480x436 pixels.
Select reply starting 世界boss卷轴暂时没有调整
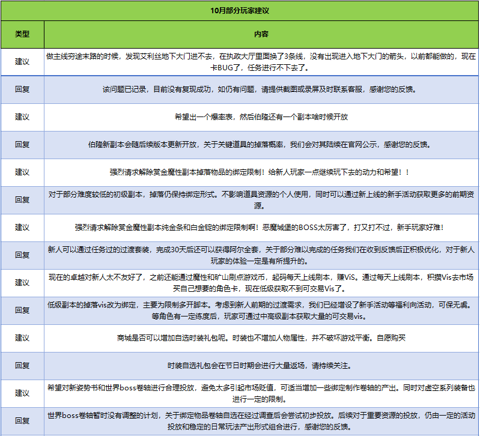261,420
